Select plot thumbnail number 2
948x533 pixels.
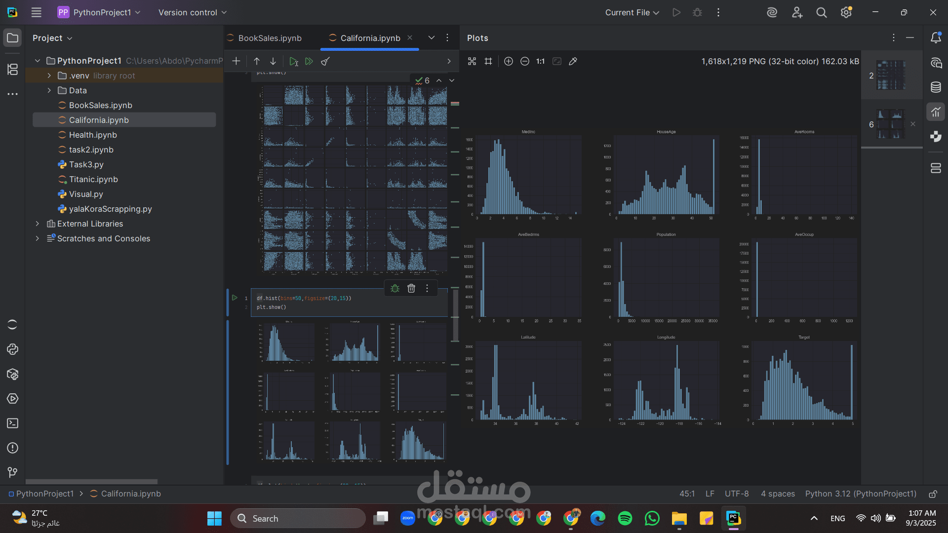click(891, 76)
